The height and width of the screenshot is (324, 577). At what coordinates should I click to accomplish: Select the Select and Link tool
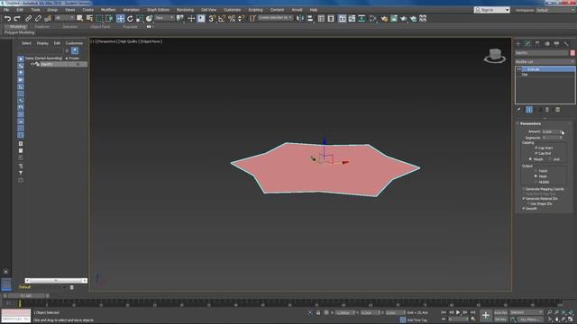click(28, 18)
